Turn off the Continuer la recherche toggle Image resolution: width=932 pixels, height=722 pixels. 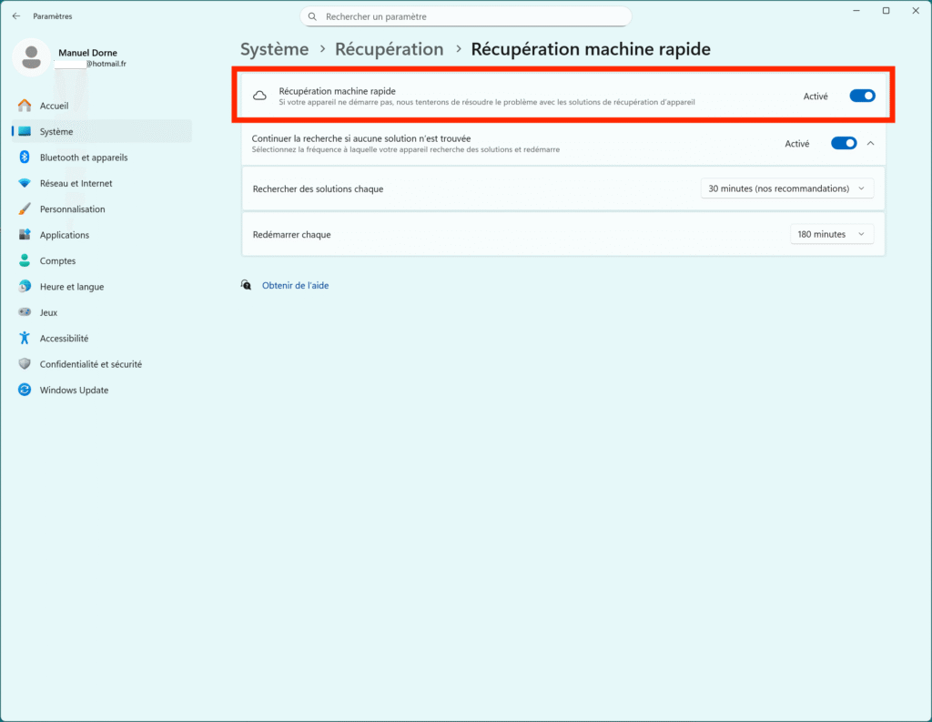pos(844,143)
